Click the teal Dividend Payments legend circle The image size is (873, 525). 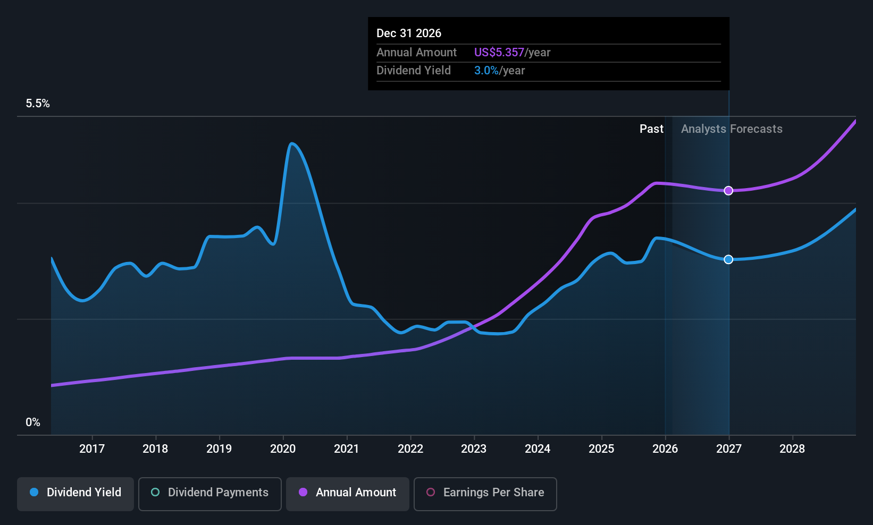pos(155,492)
